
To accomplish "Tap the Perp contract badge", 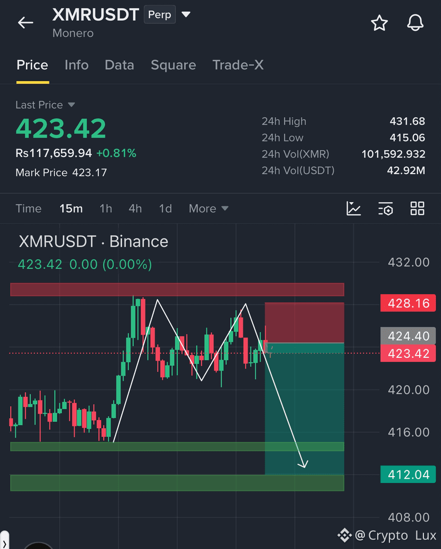I will coord(160,15).
